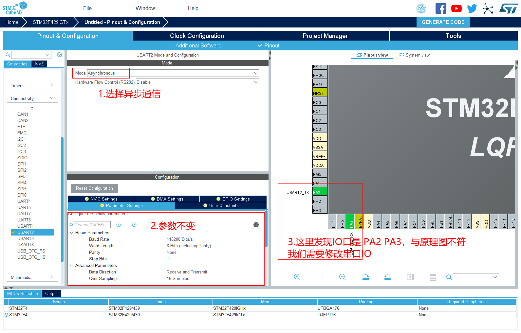Click the green PA2 pin on chip
The width and height of the screenshot is (521, 333).
(x=320, y=192)
